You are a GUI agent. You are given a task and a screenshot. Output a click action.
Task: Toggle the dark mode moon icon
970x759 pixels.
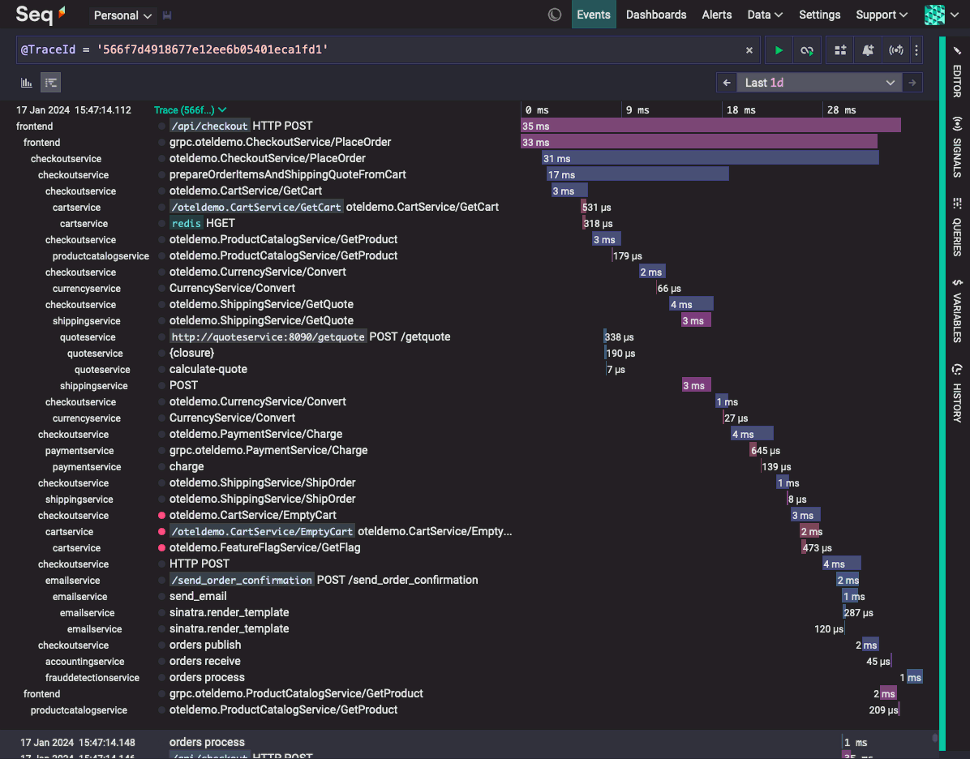click(555, 15)
